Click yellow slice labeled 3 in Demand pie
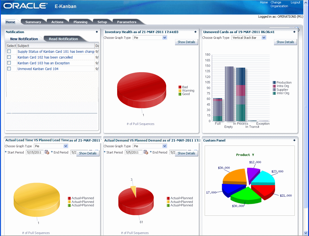309x236 pixels. (134, 190)
